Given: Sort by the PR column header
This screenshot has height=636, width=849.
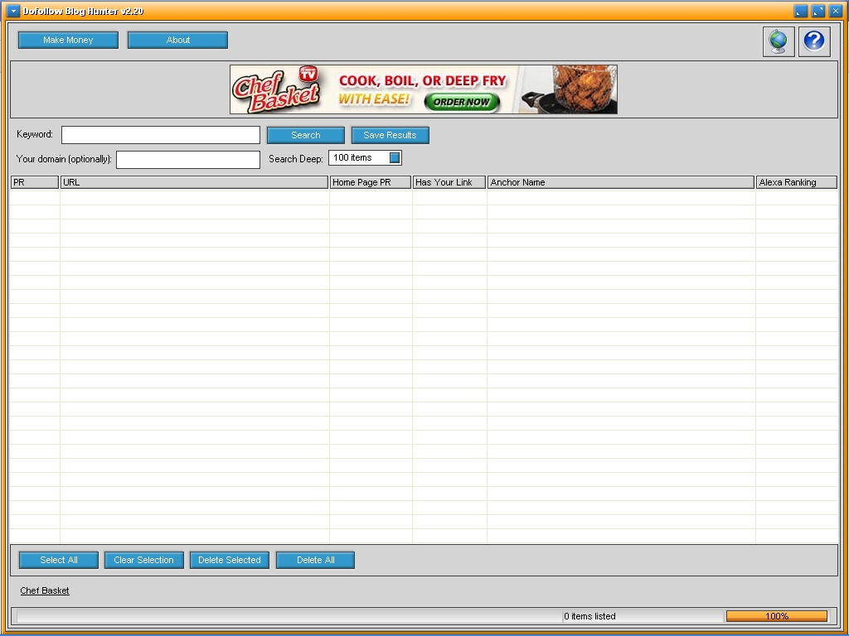Looking at the screenshot, I should click(x=35, y=182).
